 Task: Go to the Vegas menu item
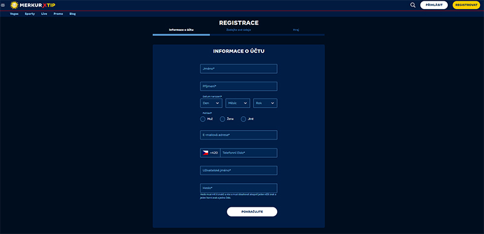[x=14, y=14]
